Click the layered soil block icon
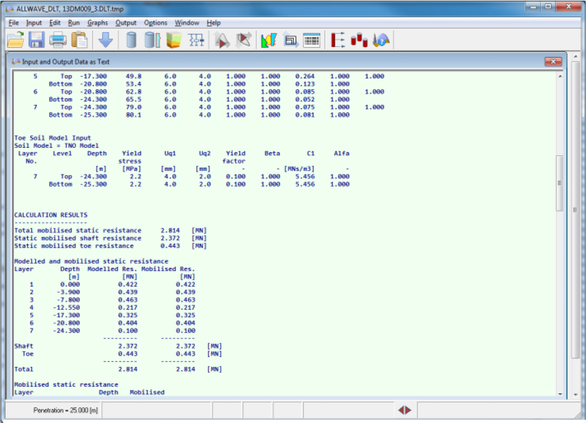 174,40
